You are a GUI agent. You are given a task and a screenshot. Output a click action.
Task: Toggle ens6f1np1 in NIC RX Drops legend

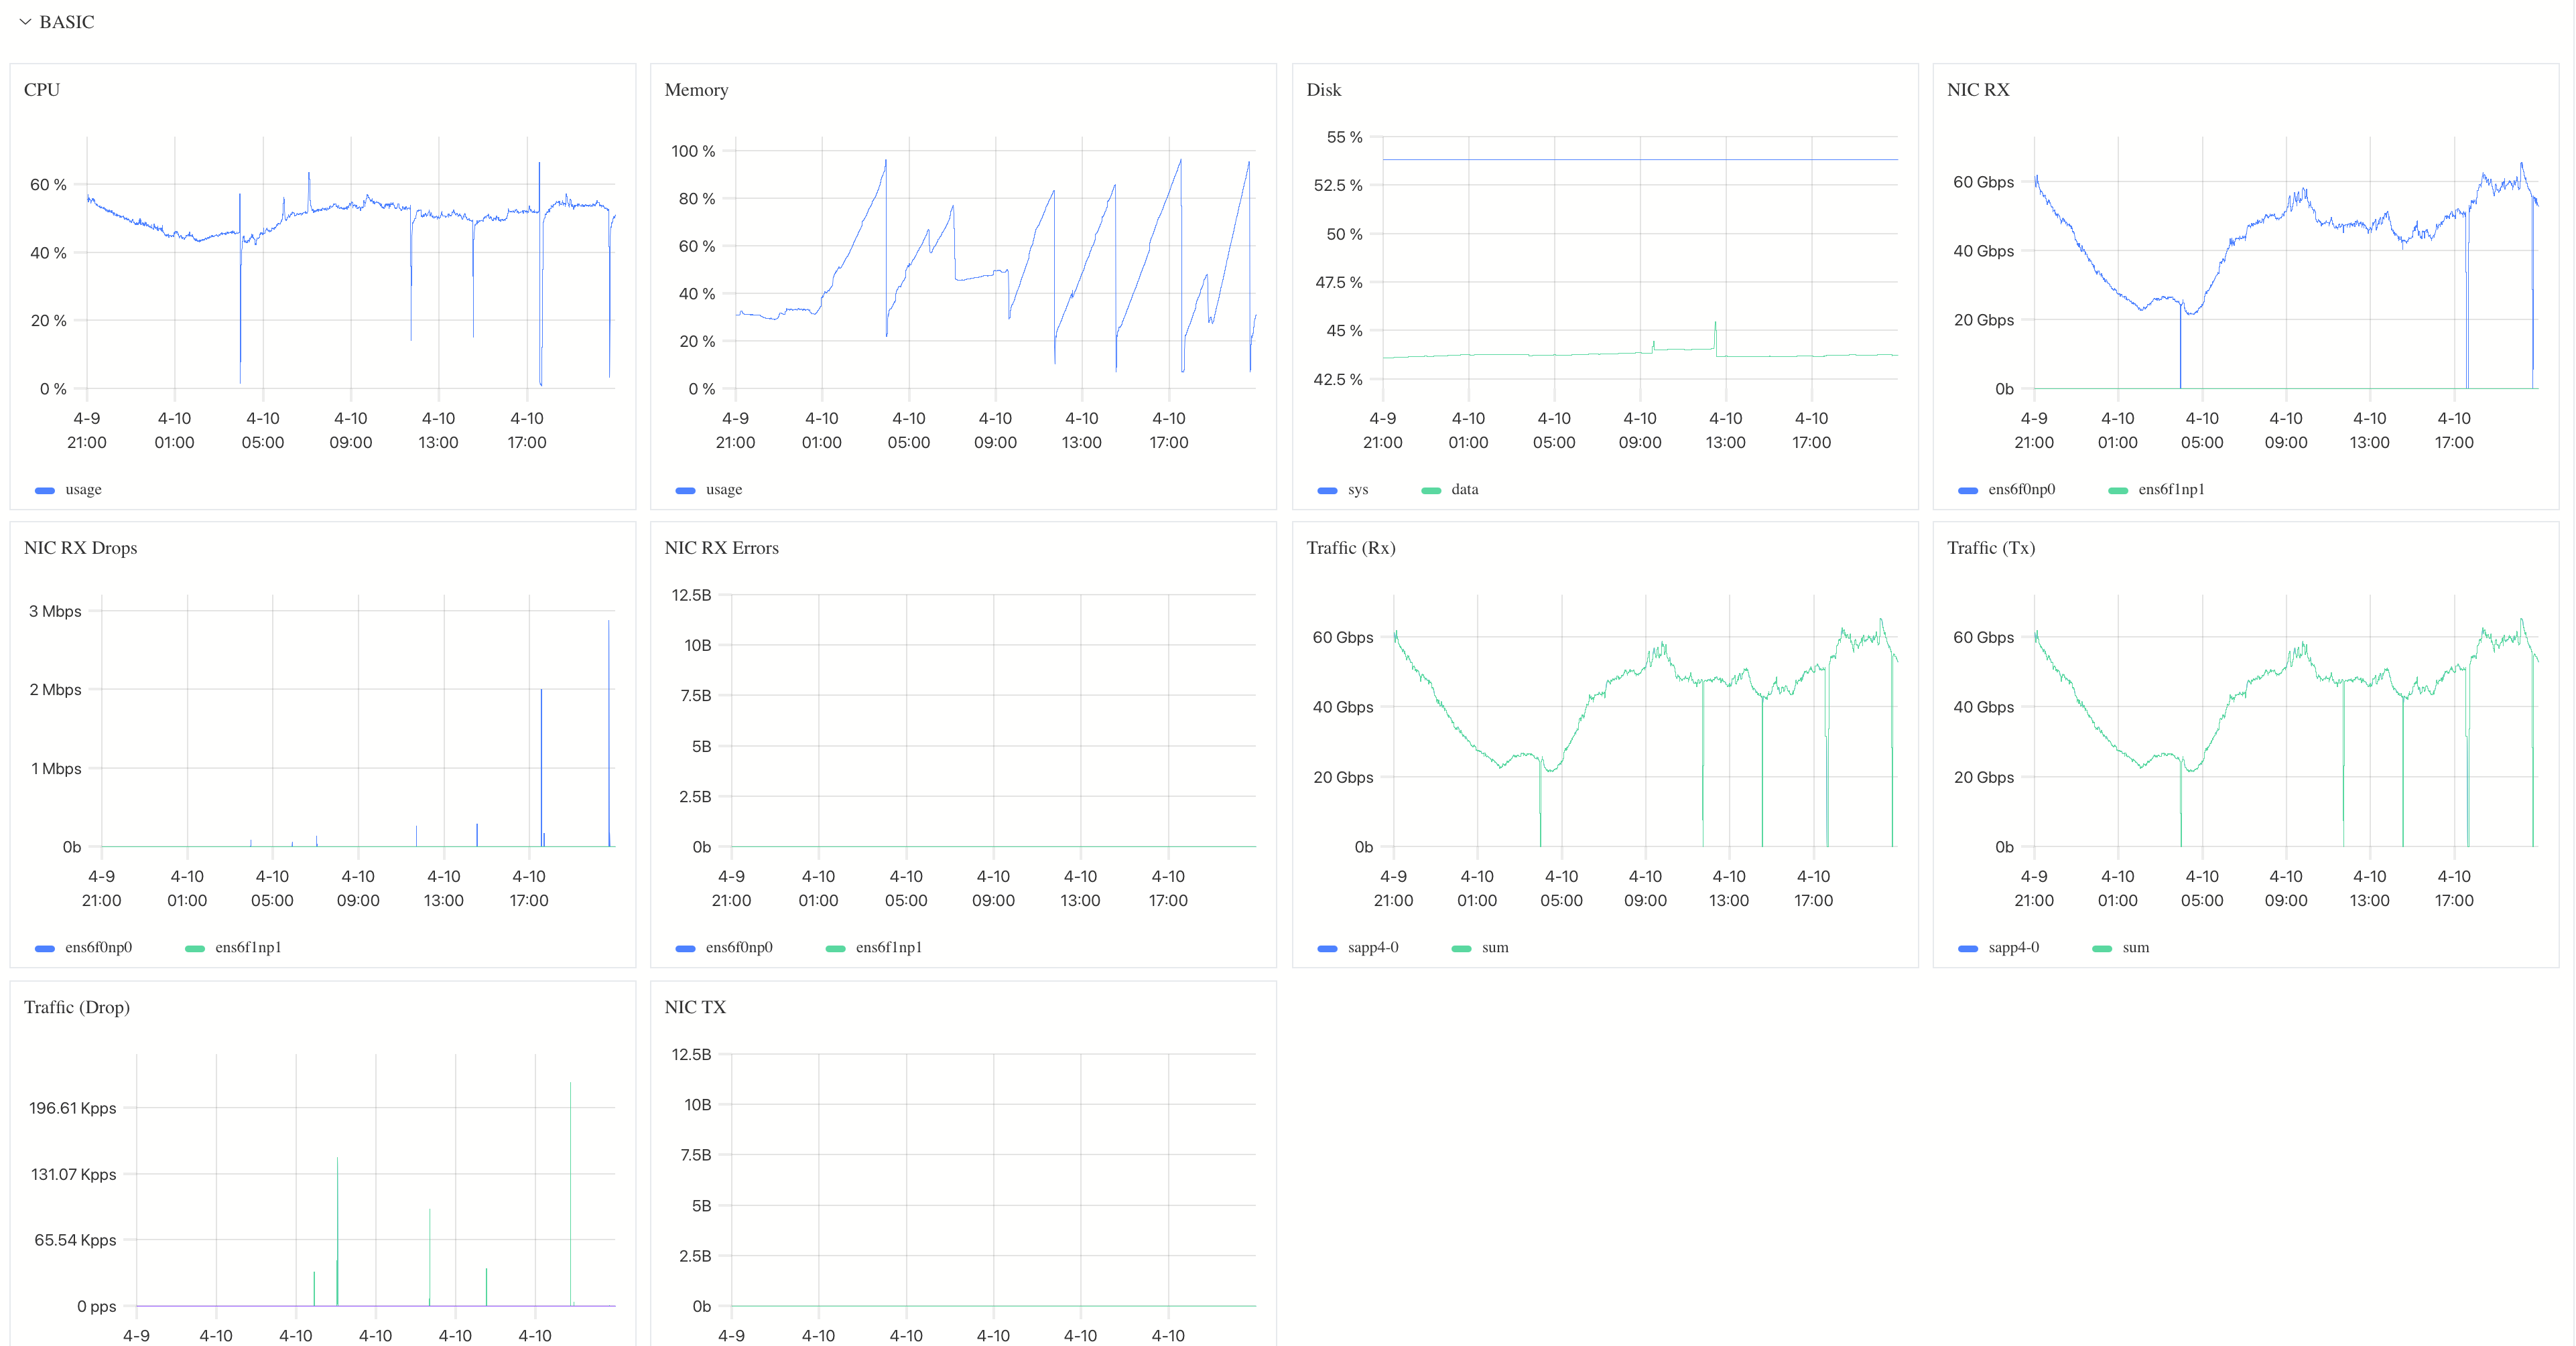[247, 948]
